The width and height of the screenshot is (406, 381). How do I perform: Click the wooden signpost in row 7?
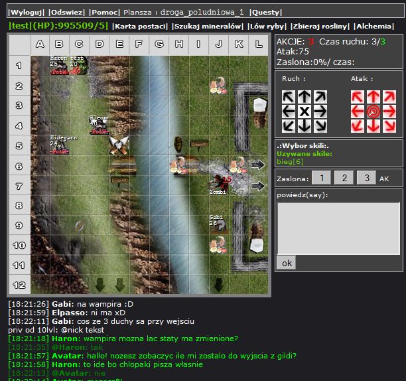pos(119,181)
